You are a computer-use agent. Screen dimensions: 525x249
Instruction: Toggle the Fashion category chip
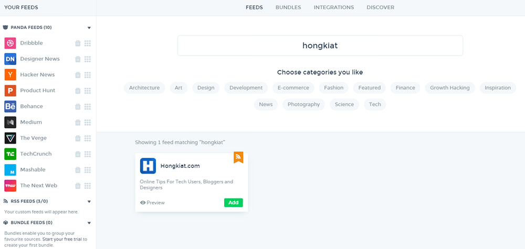pos(333,88)
